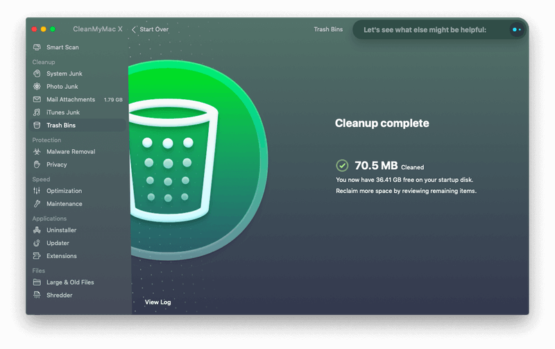Click the Cleanup complete heading
This screenshot has height=349, width=555.
pyautogui.click(x=382, y=124)
